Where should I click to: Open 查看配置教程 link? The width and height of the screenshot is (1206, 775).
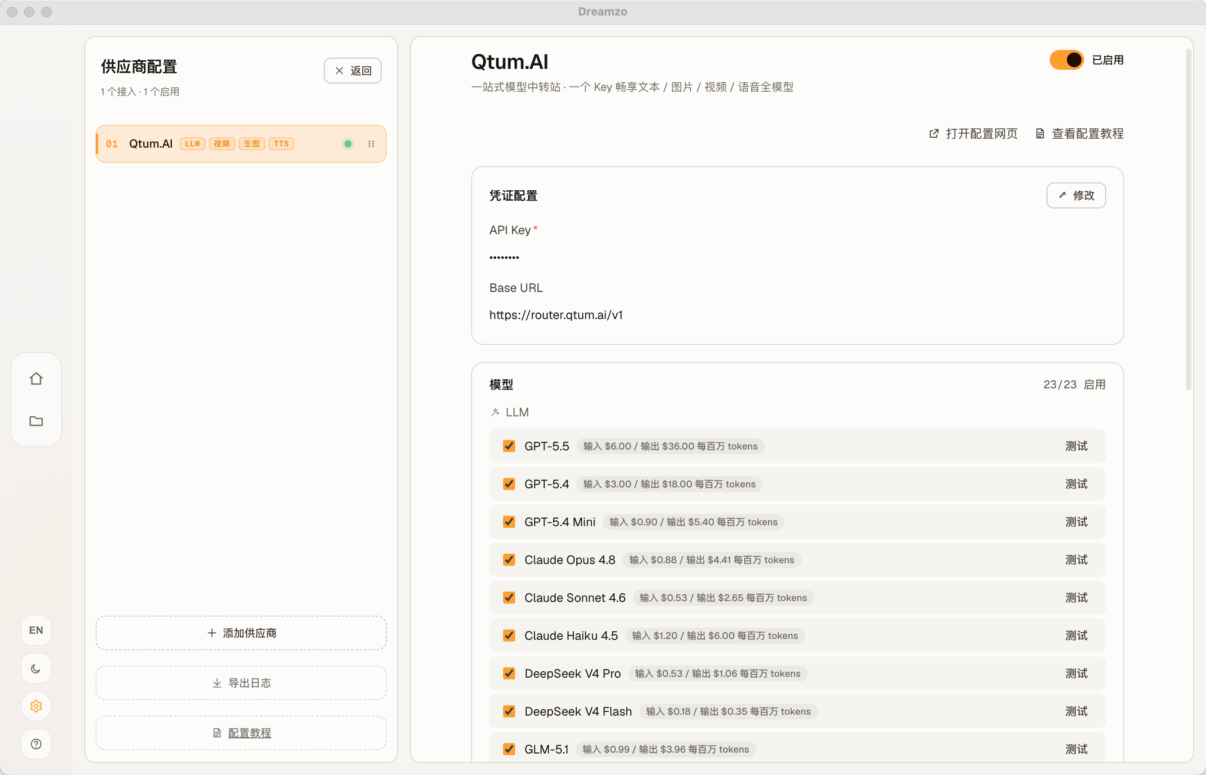1079,133
